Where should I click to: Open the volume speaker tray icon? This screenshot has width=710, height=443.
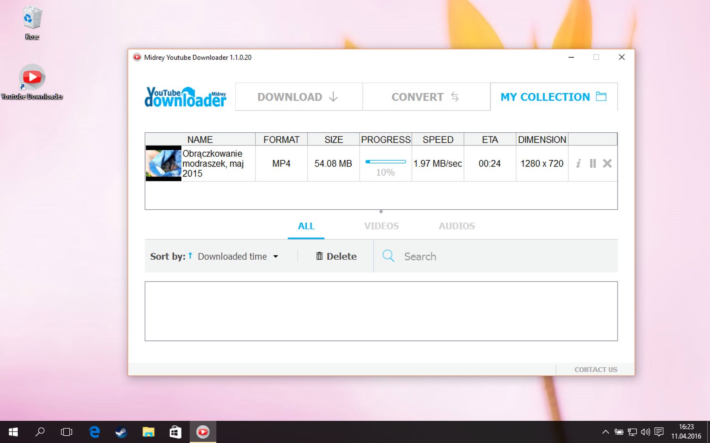pyautogui.click(x=646, y=432)
